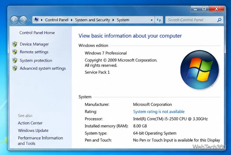Expand the arrow before Control Panel breadcrumb
The image size is (231, 155).
(x=42, y=20)
